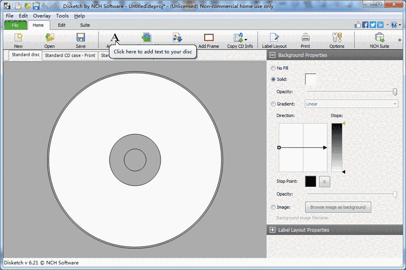Click the New project icon
Image resolution: width=406 pixels, height=270 pixels.
click(x=18, y=39)
